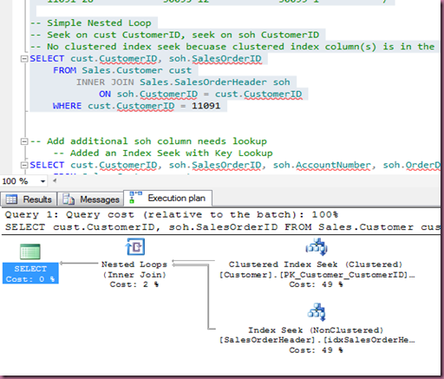Select the NonClustered Index Seek operator icon
Viewport: 444px width, 379px height.
pyautogui.click(x=317, y=312)
